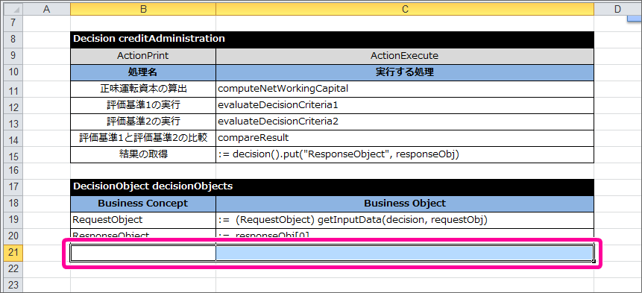This screenshot has width=642, height=293.
Task: Select row 15 header
Action: tap(13, 154)
